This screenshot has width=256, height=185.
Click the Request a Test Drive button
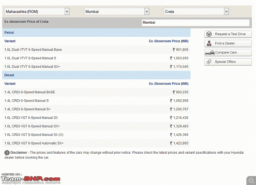click(228, 34)
